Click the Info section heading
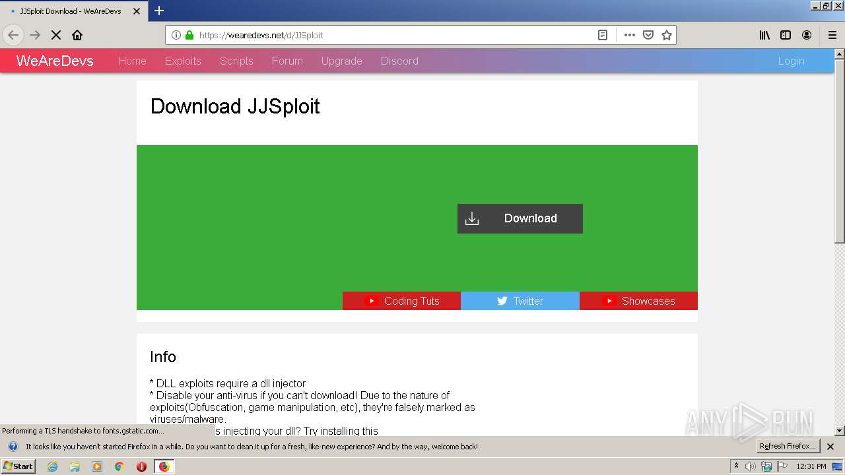 click(163, 357)
